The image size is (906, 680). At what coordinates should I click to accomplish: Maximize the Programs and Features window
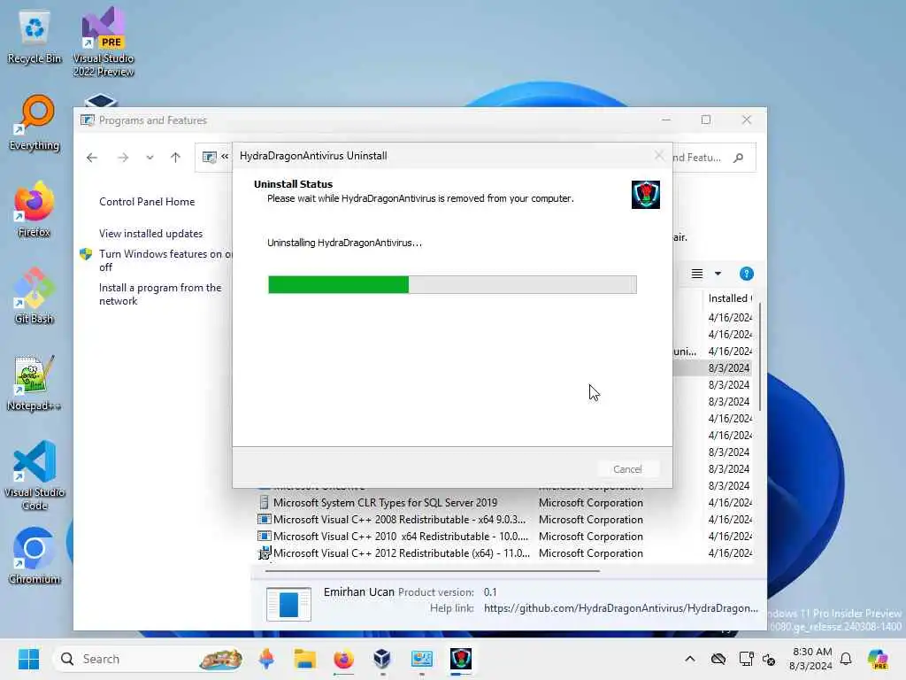click(706, 120)
